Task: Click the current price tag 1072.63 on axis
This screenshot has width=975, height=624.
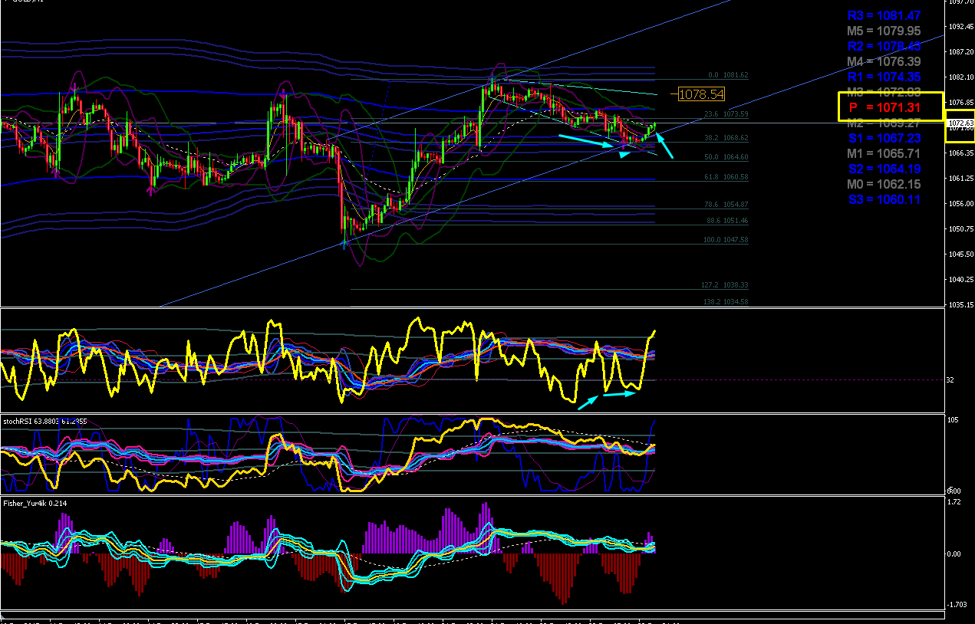Action: pyautogui.click(x=961, y=123)
